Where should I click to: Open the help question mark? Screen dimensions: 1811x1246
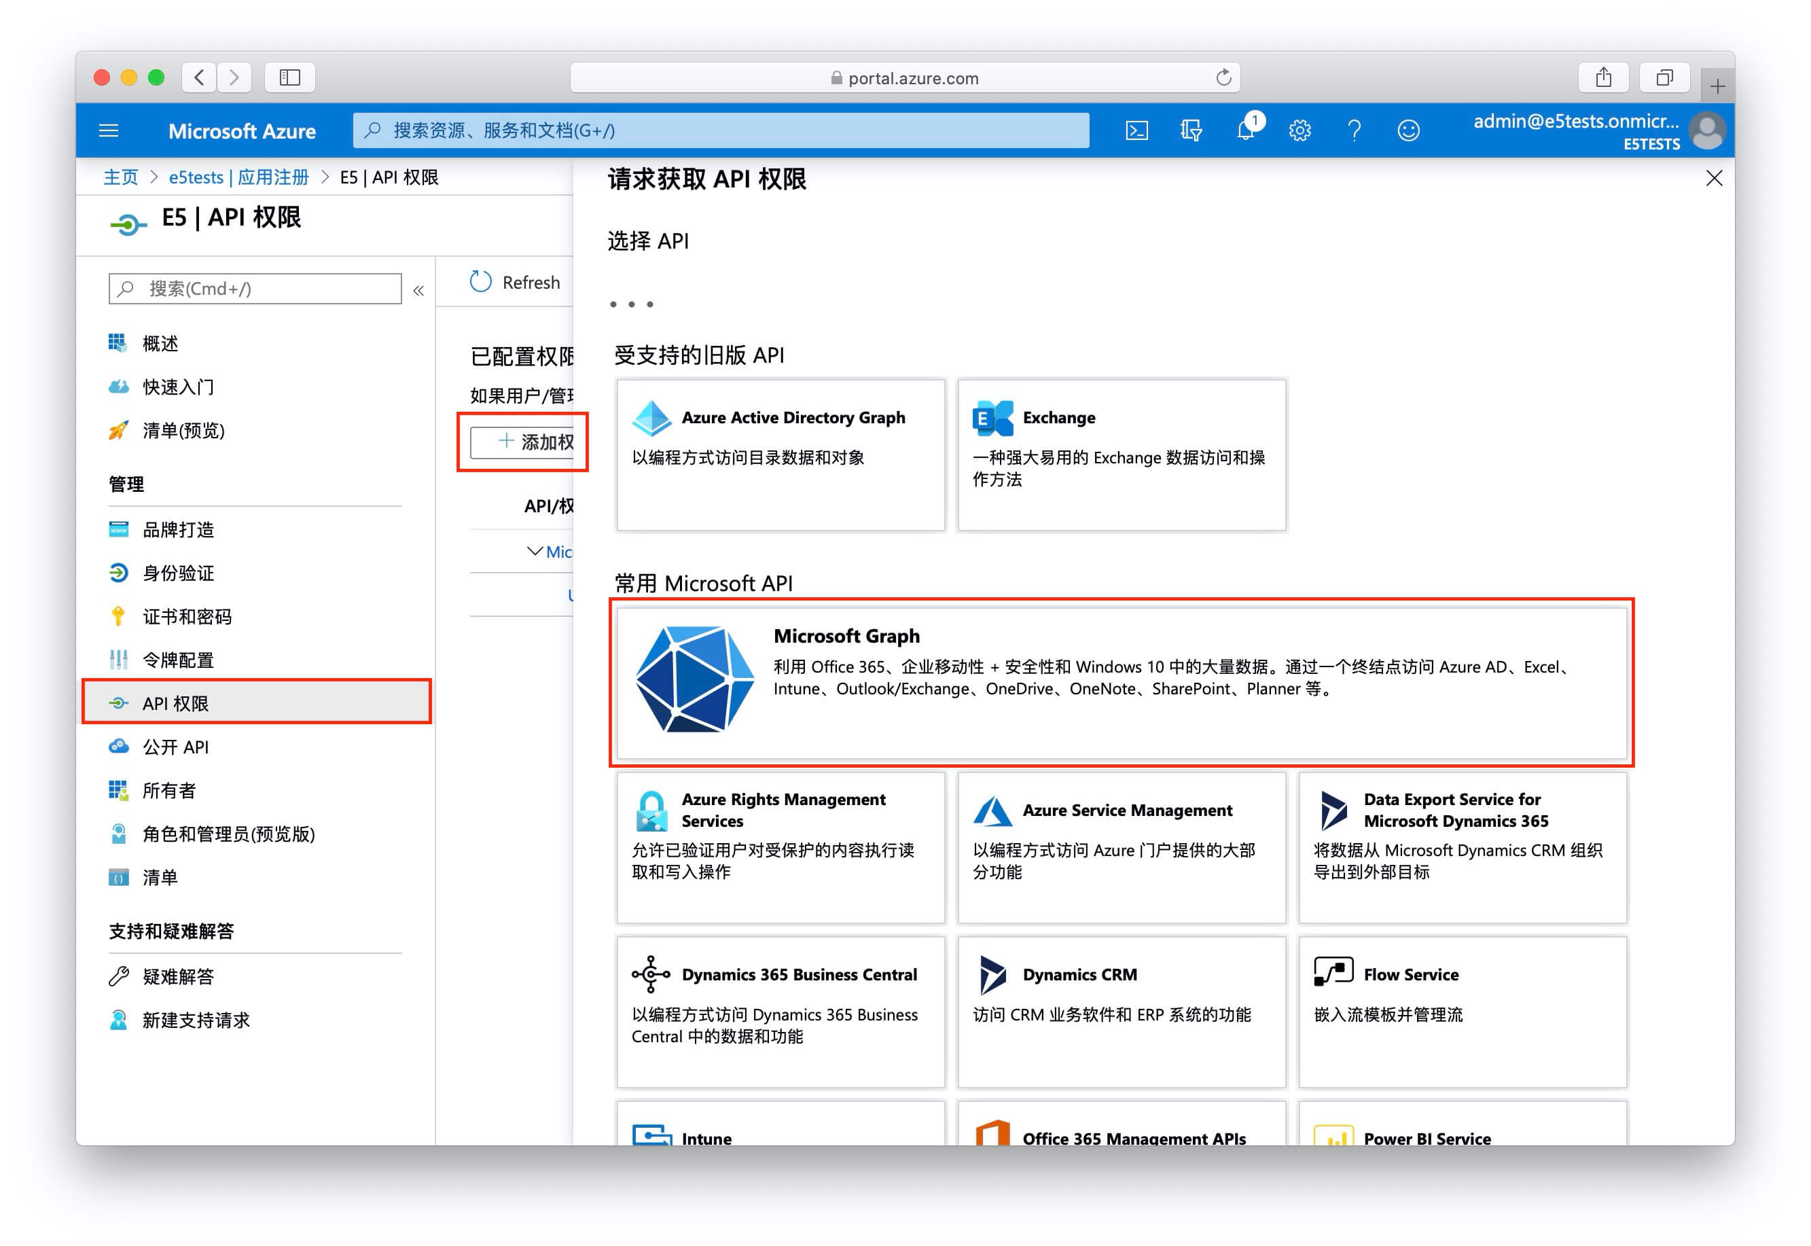coord(1355,130)
